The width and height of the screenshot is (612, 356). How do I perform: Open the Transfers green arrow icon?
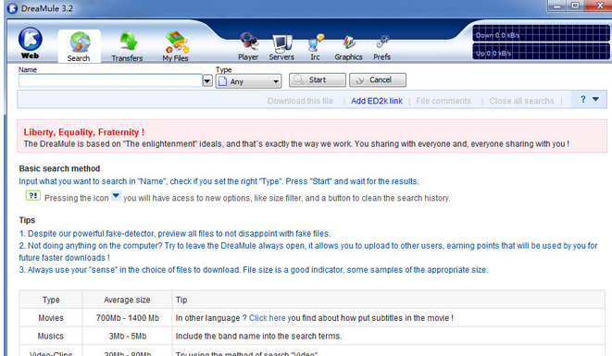click(x=129, y=41)
